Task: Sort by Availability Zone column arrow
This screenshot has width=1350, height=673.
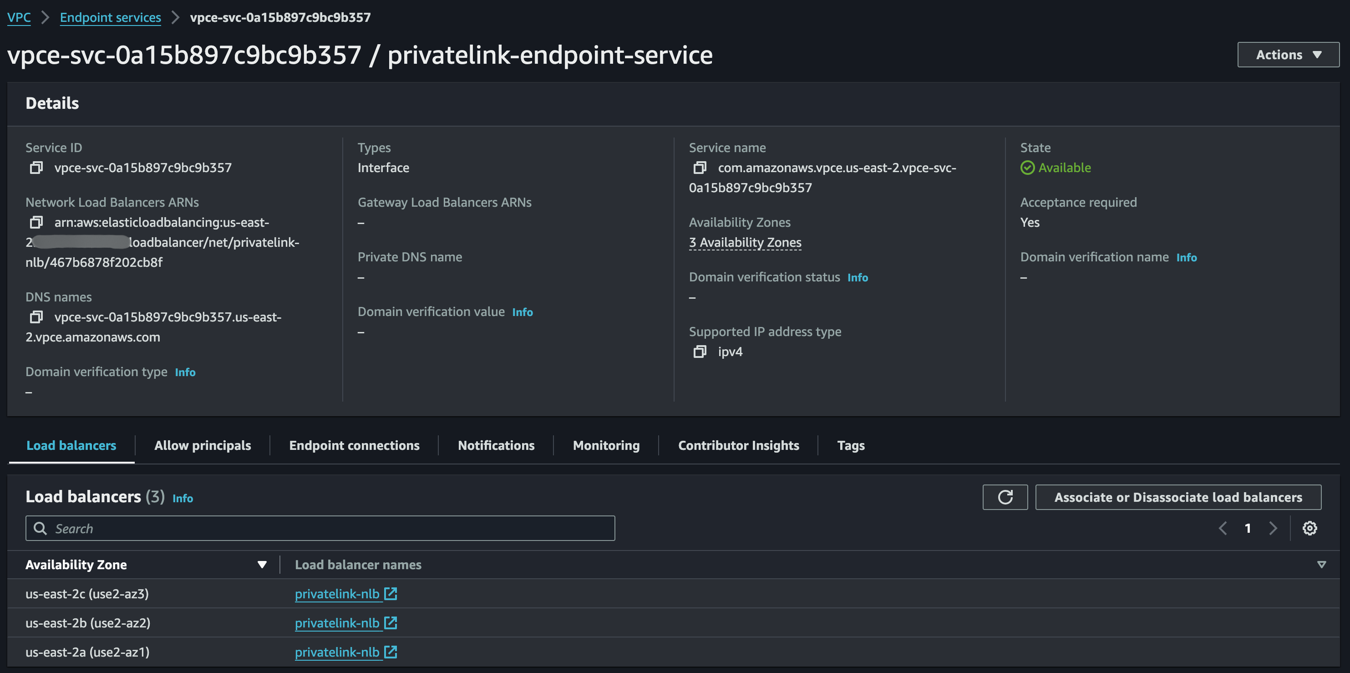Action: click(x=262, y=565)
